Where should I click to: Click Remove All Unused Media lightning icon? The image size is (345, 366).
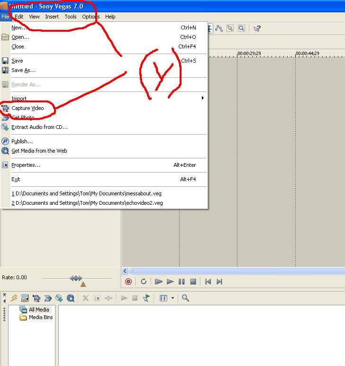tap(14, 298)
